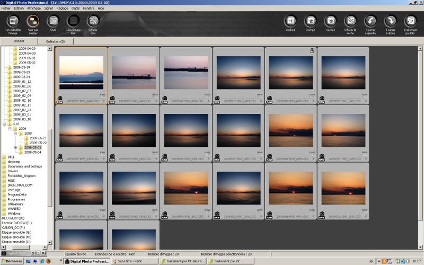The height and width of the screenshot is (265, 424).
Task: Select the Forbidden_Kingdom folder
Action: [x=22, y=176]
